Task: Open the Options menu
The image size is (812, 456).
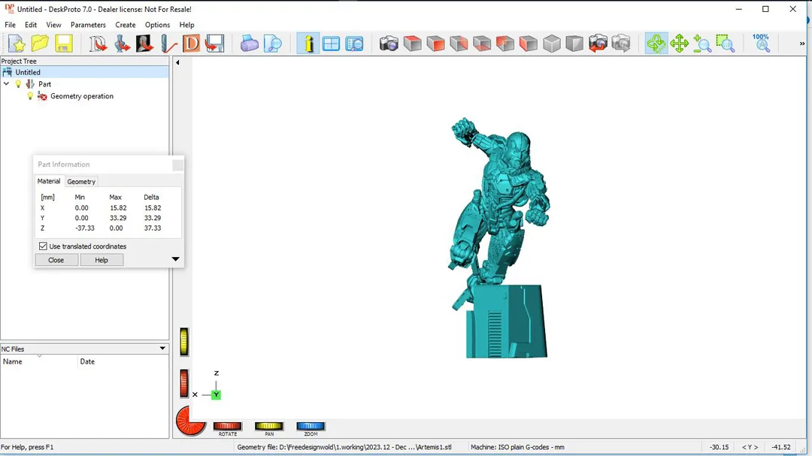Action: point(157,25)
